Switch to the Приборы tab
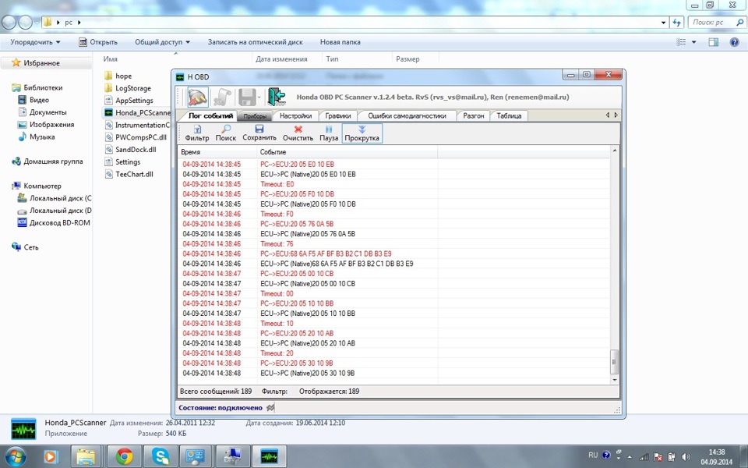 (x=255, y=116)
